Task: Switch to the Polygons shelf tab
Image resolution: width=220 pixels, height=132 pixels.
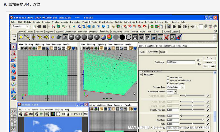Action: (x=50, y=32)
